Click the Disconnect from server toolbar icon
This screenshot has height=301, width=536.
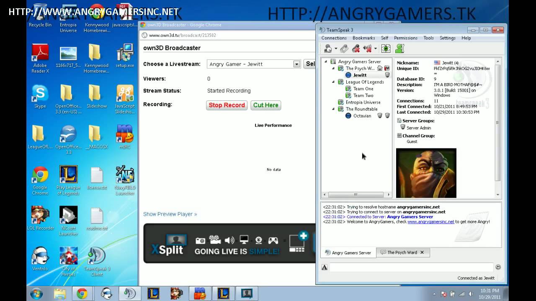(344, 48)
